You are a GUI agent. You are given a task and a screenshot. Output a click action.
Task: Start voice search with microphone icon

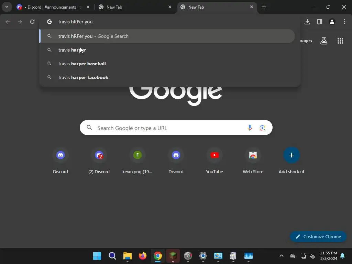click(250, 128)
